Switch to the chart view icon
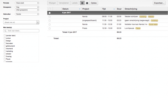This screenshot has width=168, height=100. click(x=87, y=3)
